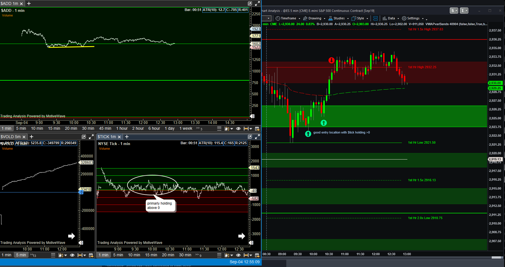Select the 1 hour bar size on $ADD chart
Screen dimensions: 505x267
coord(122,129)
